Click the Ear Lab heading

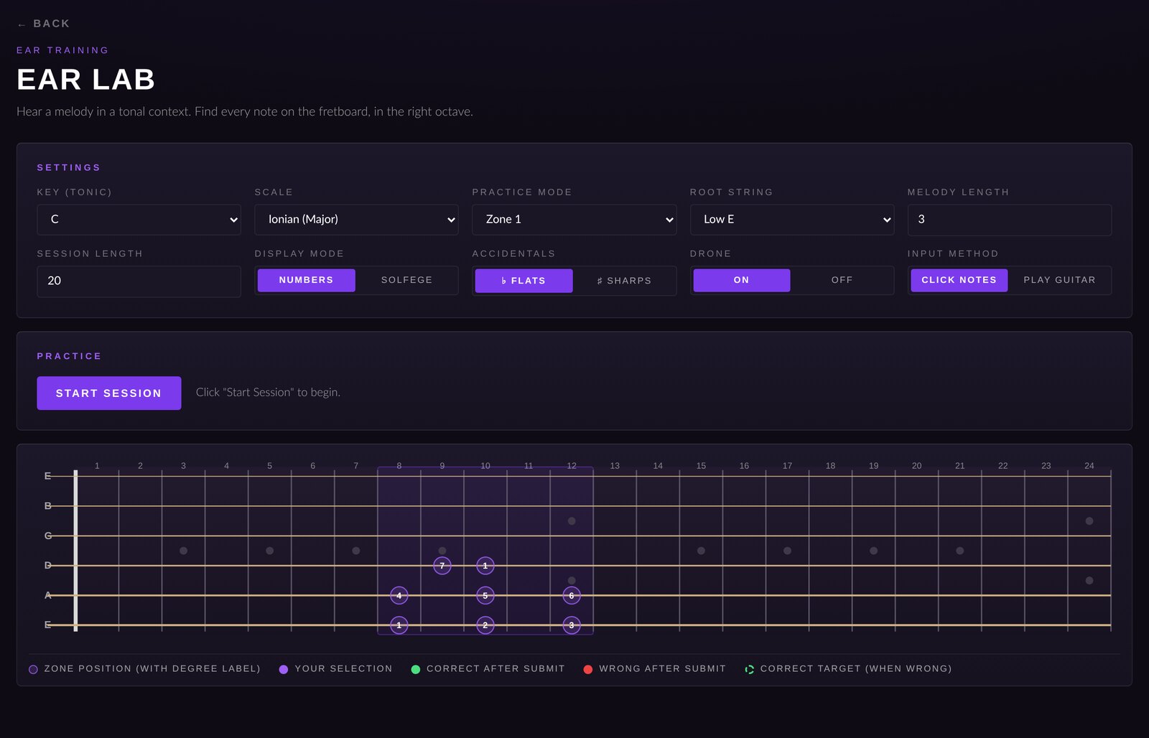point(86,80)
